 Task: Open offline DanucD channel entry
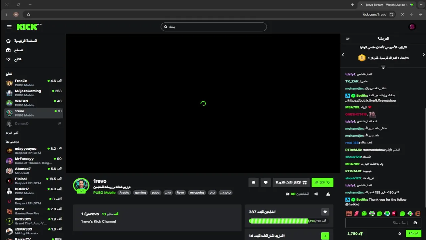(x=34, y=123)
